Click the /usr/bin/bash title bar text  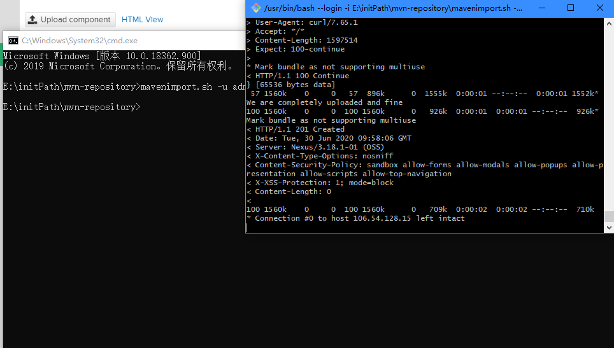click(x=393, y=8)
